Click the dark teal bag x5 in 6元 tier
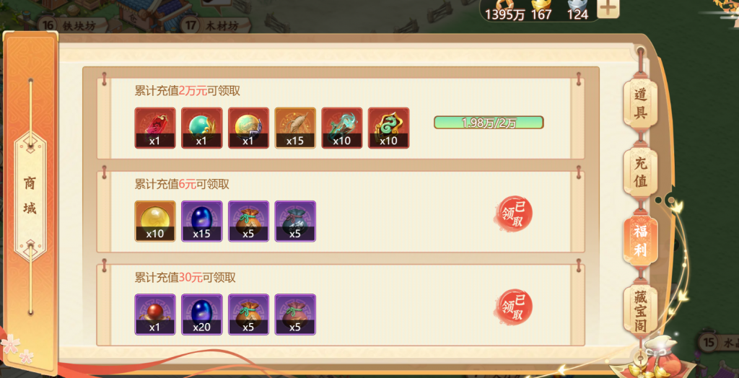Image resolution: width=739 pixels, height=378 pixels. tap(295, 221)
